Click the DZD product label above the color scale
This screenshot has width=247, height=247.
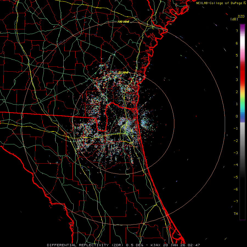coord(241,16)
